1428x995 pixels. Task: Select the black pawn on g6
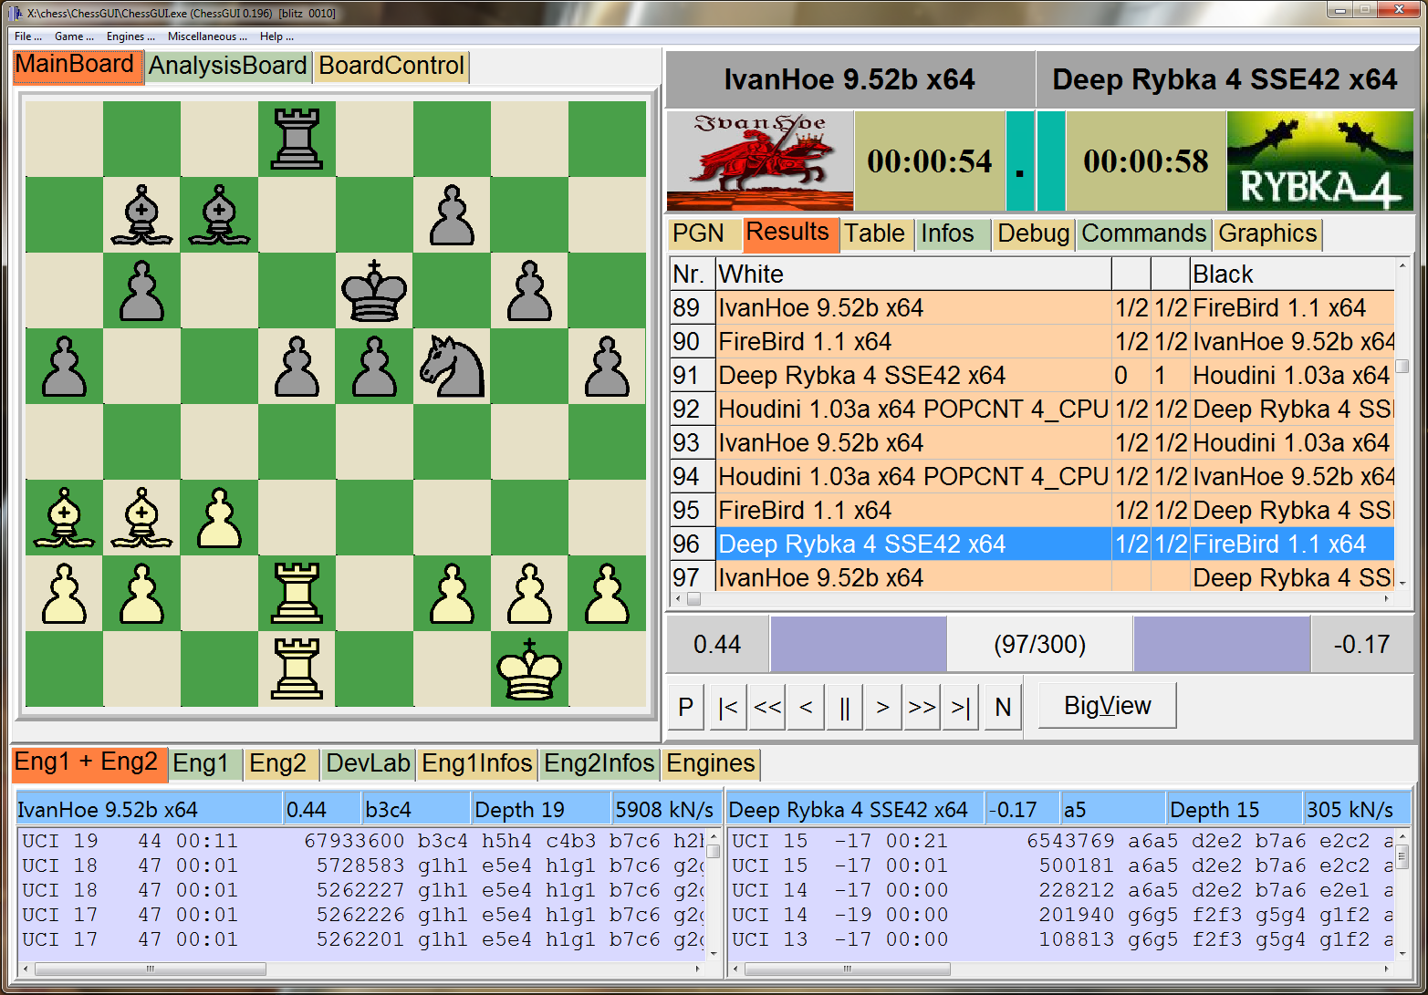coord(529,291)
